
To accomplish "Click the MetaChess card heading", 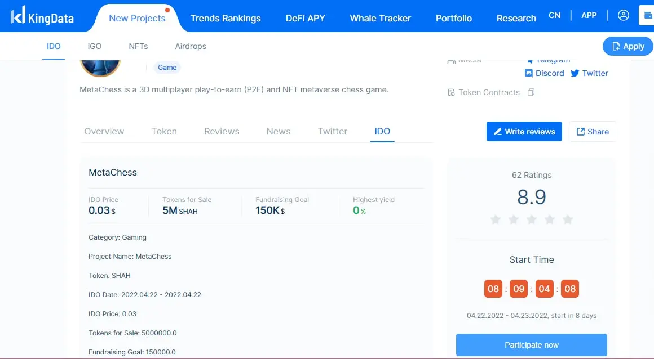I will tap(113, 172).
